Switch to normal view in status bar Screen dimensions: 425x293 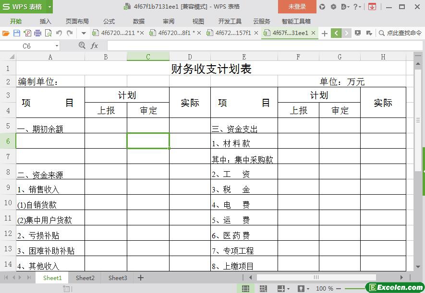point(245,288)
